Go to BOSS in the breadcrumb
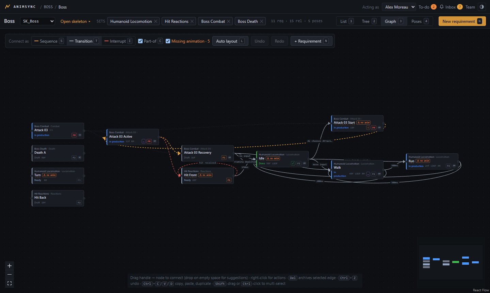The width and height of the screenshot is (490, 293). (48, 7)
